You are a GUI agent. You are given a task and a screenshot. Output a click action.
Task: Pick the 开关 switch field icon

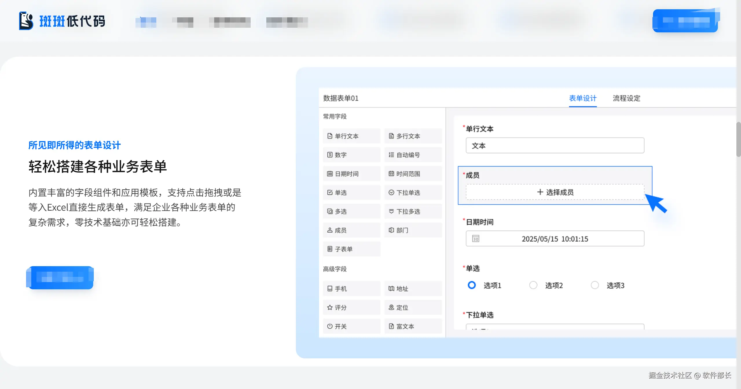coord(330,326)
